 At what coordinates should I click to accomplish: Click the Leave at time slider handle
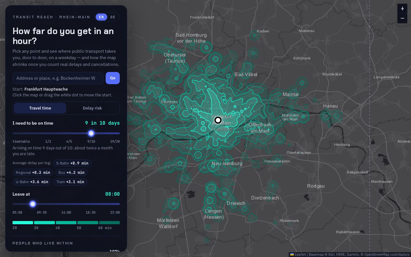click(x=33, y=204)
